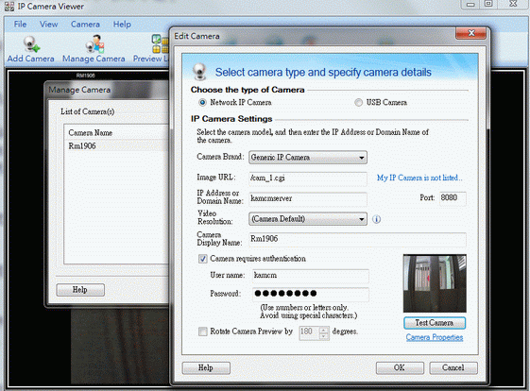
Task: Open the View menu
Action: click(x=49, y=25)
